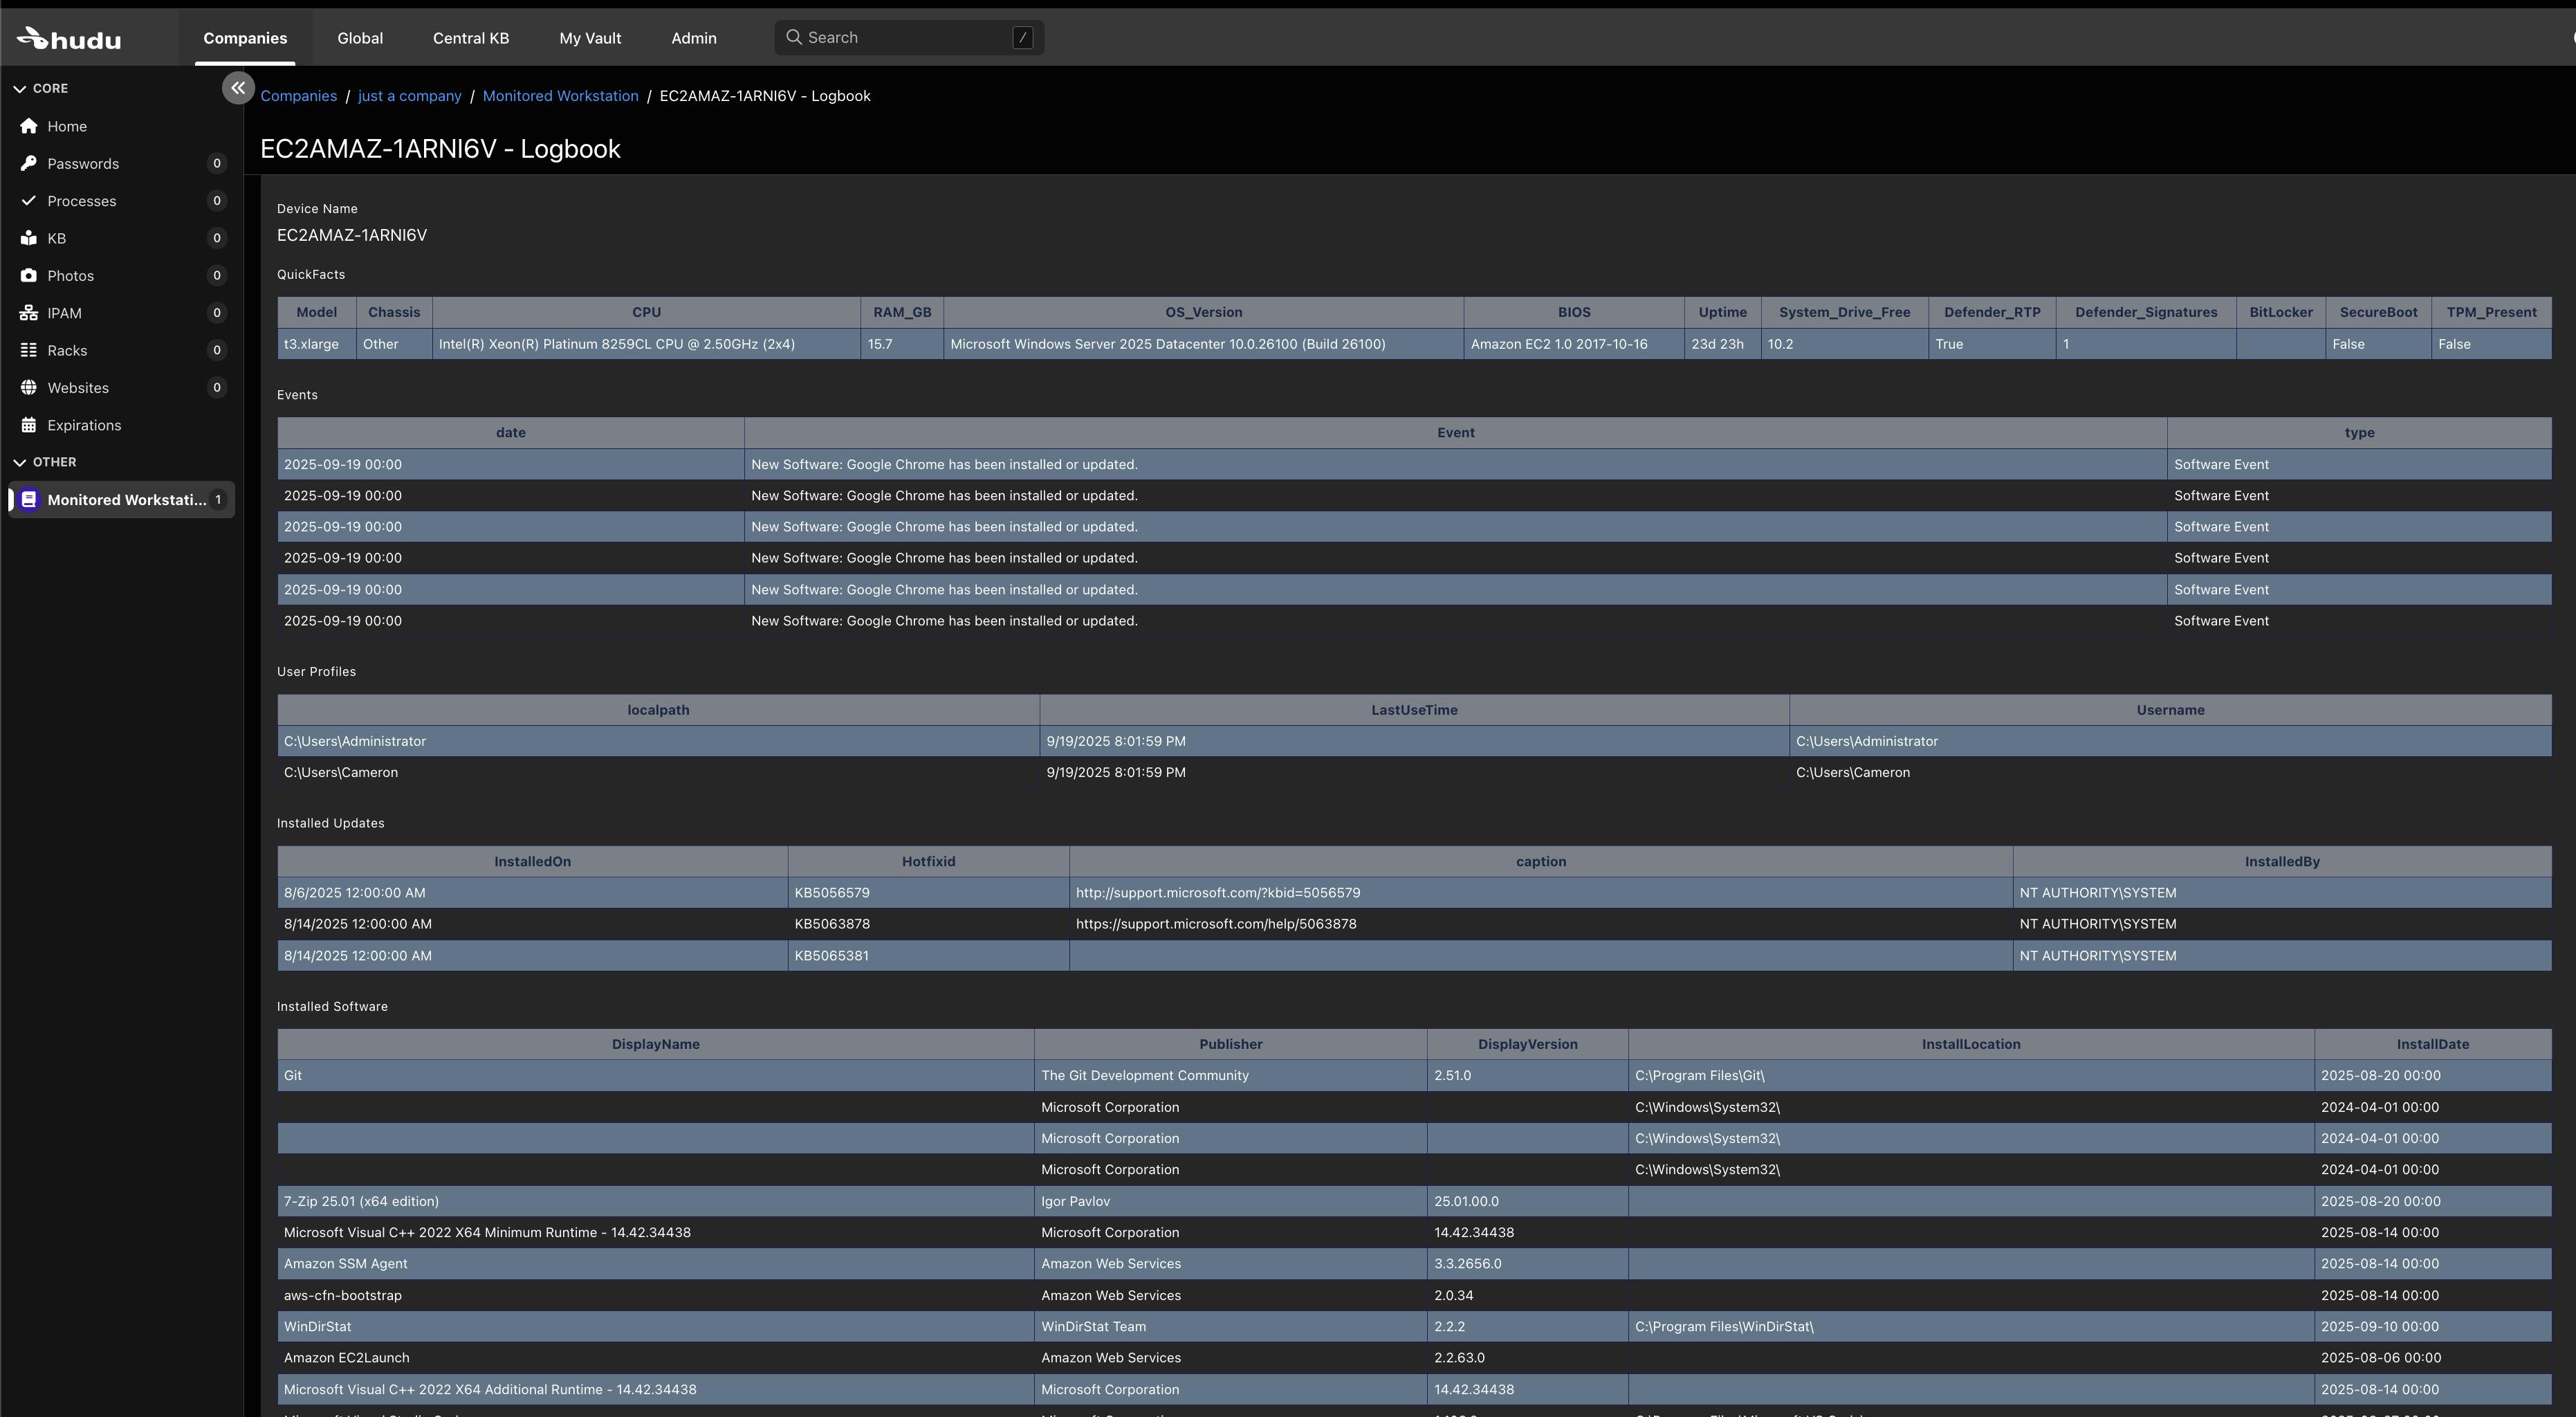The width and height of the screenshot is (2576, 1417).
Task: Open the KB5056579 support link
Action: [1217, 892]
